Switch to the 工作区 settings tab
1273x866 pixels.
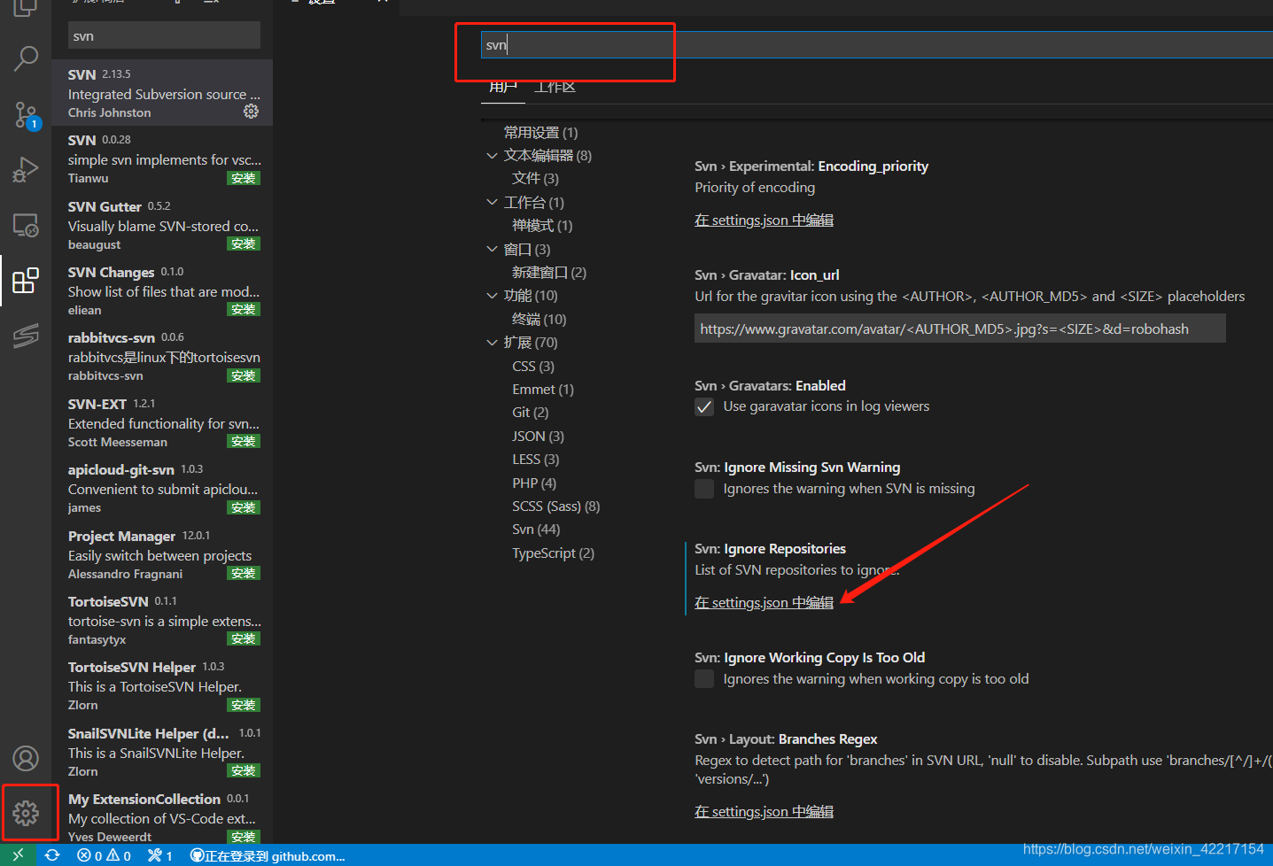point(555,87)
